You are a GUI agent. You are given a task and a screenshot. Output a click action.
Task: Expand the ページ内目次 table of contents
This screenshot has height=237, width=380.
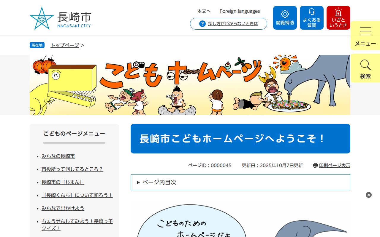tap(240, 182)
